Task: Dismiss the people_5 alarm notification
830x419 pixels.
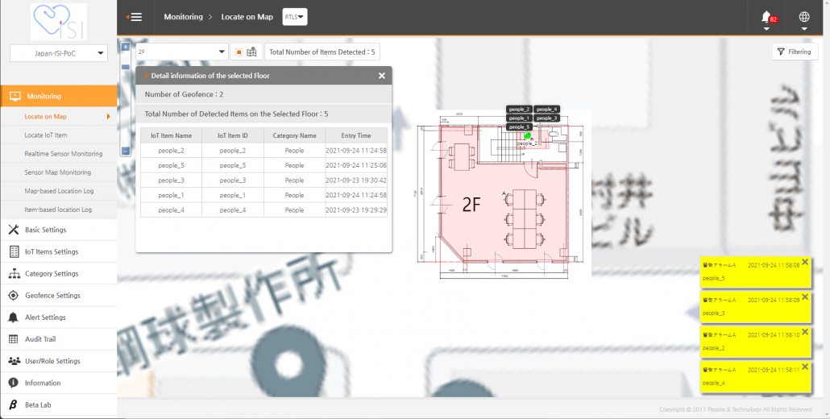Action: click(804, 262)
